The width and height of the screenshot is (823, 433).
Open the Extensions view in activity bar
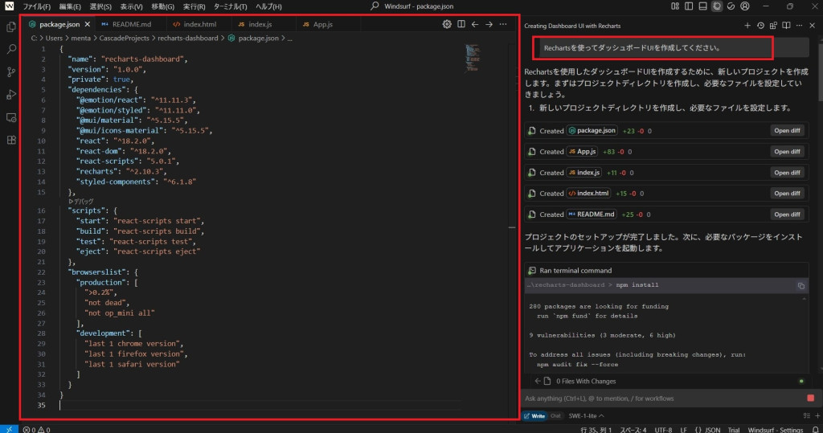(11, 140)
